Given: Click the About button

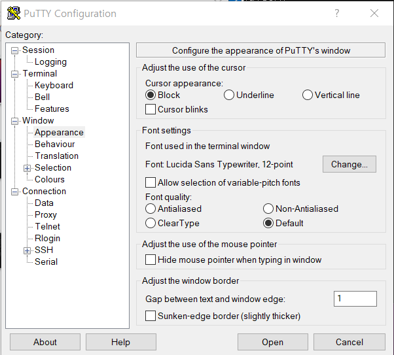Looking at the screenshot, I should pyautogui.click(x=45, y=342).
